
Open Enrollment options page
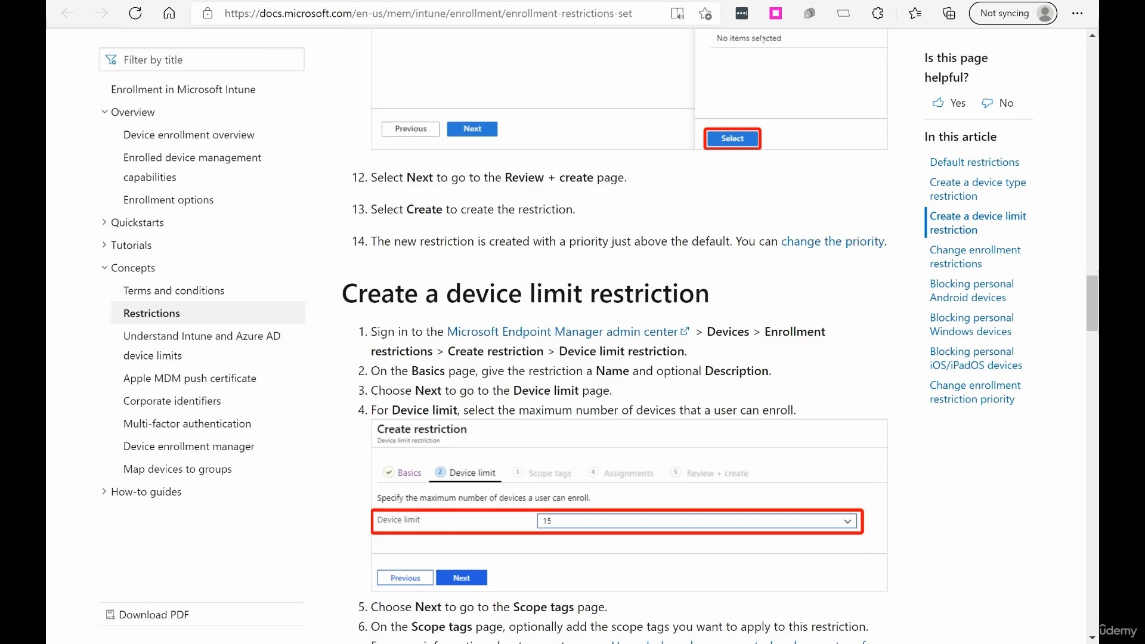pyautogui.click(x=168, y=200)
